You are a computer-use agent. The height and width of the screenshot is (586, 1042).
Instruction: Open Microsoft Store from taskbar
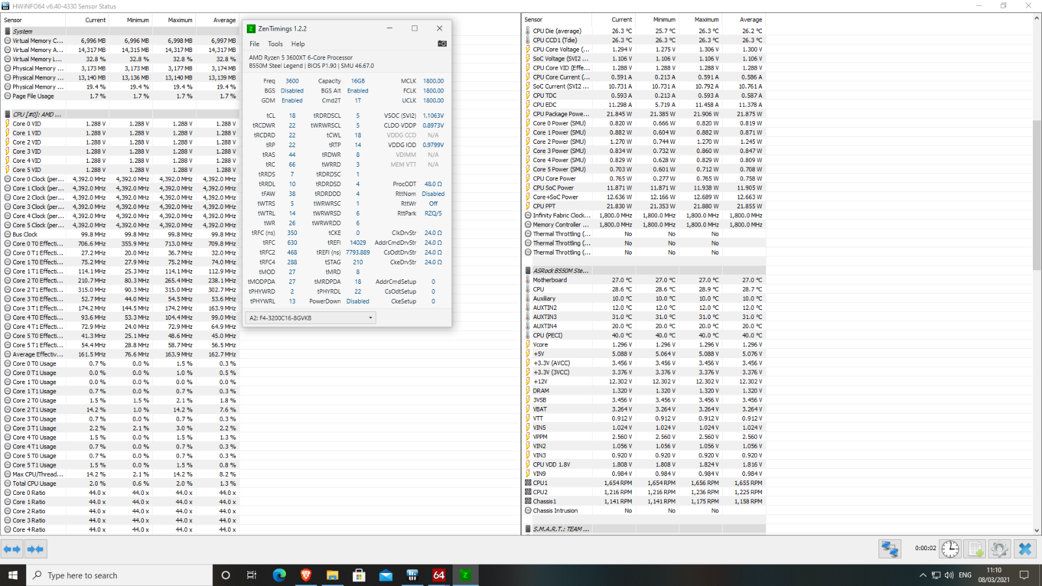[359, 575]
